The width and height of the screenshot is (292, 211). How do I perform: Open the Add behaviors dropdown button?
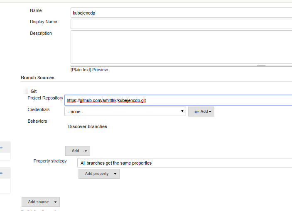coord(78,151)
